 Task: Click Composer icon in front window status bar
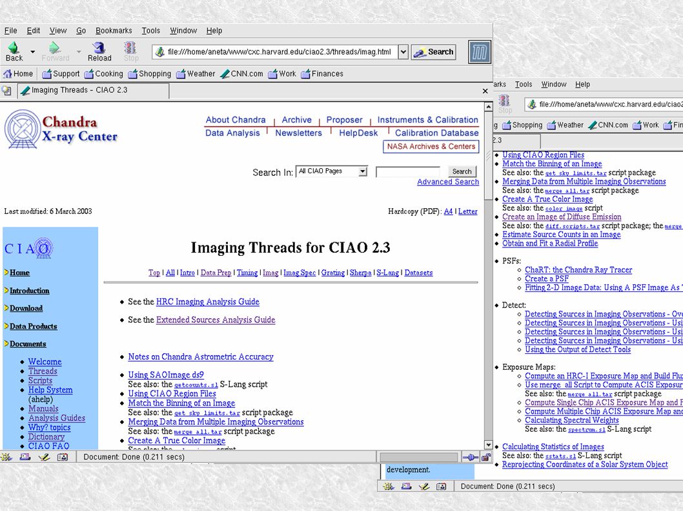point(44,457)
